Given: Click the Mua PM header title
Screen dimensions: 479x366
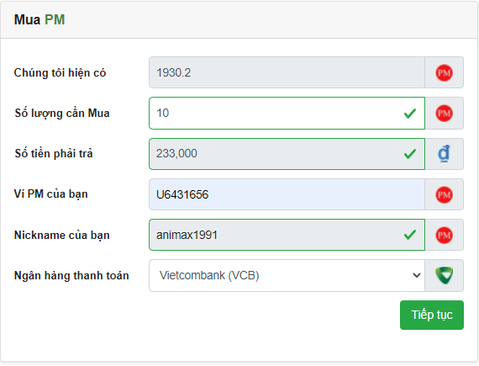Looking at the screenshot, I should tap(39, 20).
